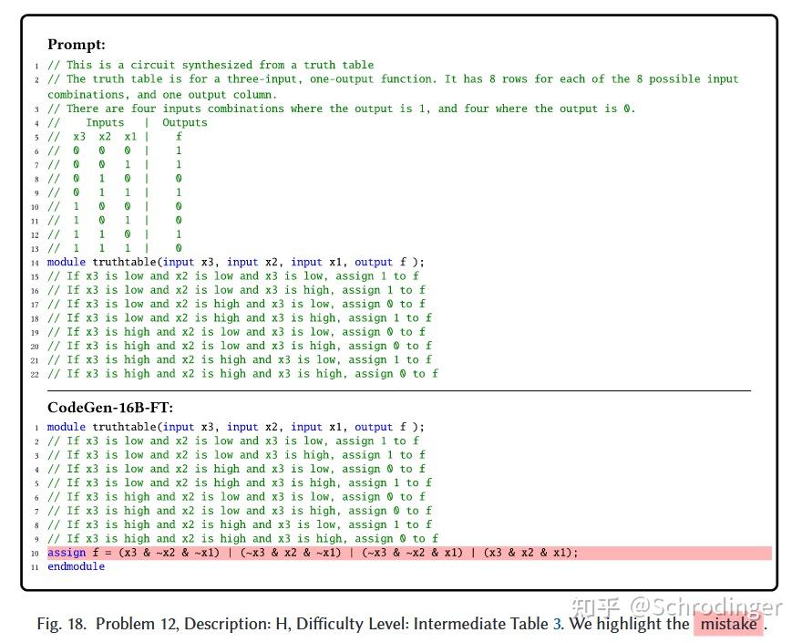Click the highlighted assign statement on line 10

click(310, 552)
